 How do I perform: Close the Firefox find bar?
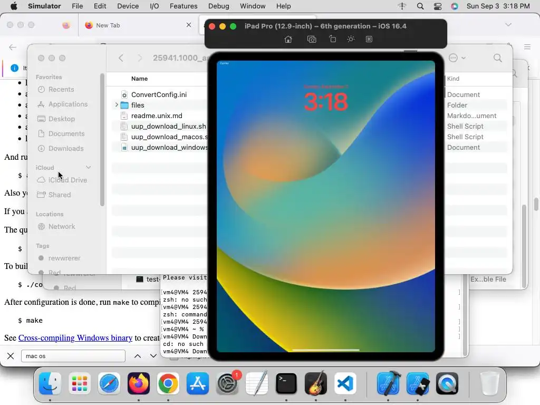point(11,356)
